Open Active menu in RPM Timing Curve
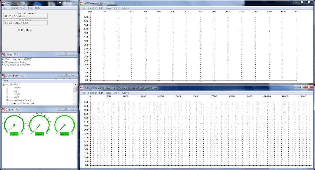Screen dimensions: 315x170 click(125, 93)
